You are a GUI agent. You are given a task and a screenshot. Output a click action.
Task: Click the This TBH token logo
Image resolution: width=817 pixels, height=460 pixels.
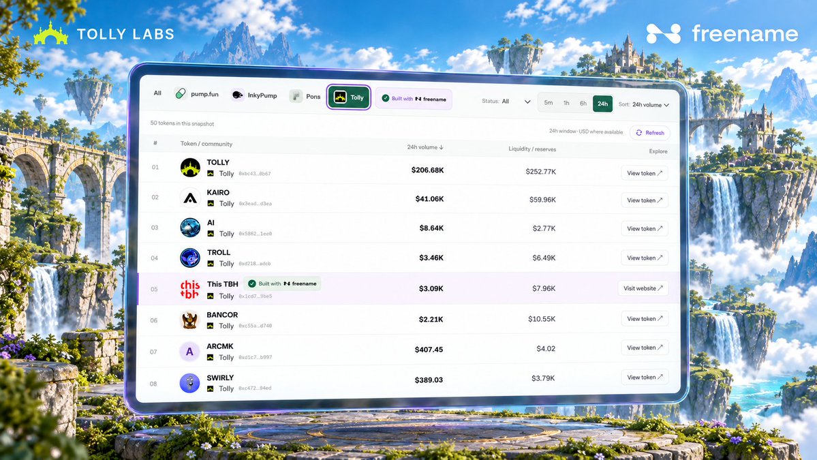pos(189,289)
